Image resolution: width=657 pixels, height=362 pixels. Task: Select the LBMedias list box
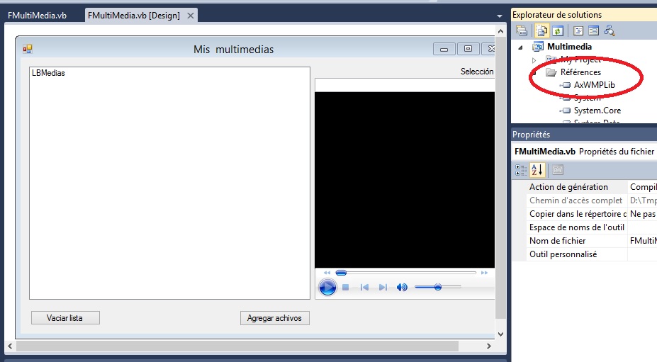169,183
